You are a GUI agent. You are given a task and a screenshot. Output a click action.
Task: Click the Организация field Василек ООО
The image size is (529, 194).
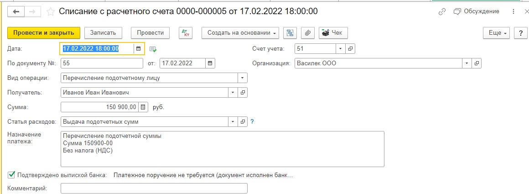pos(378,63)
